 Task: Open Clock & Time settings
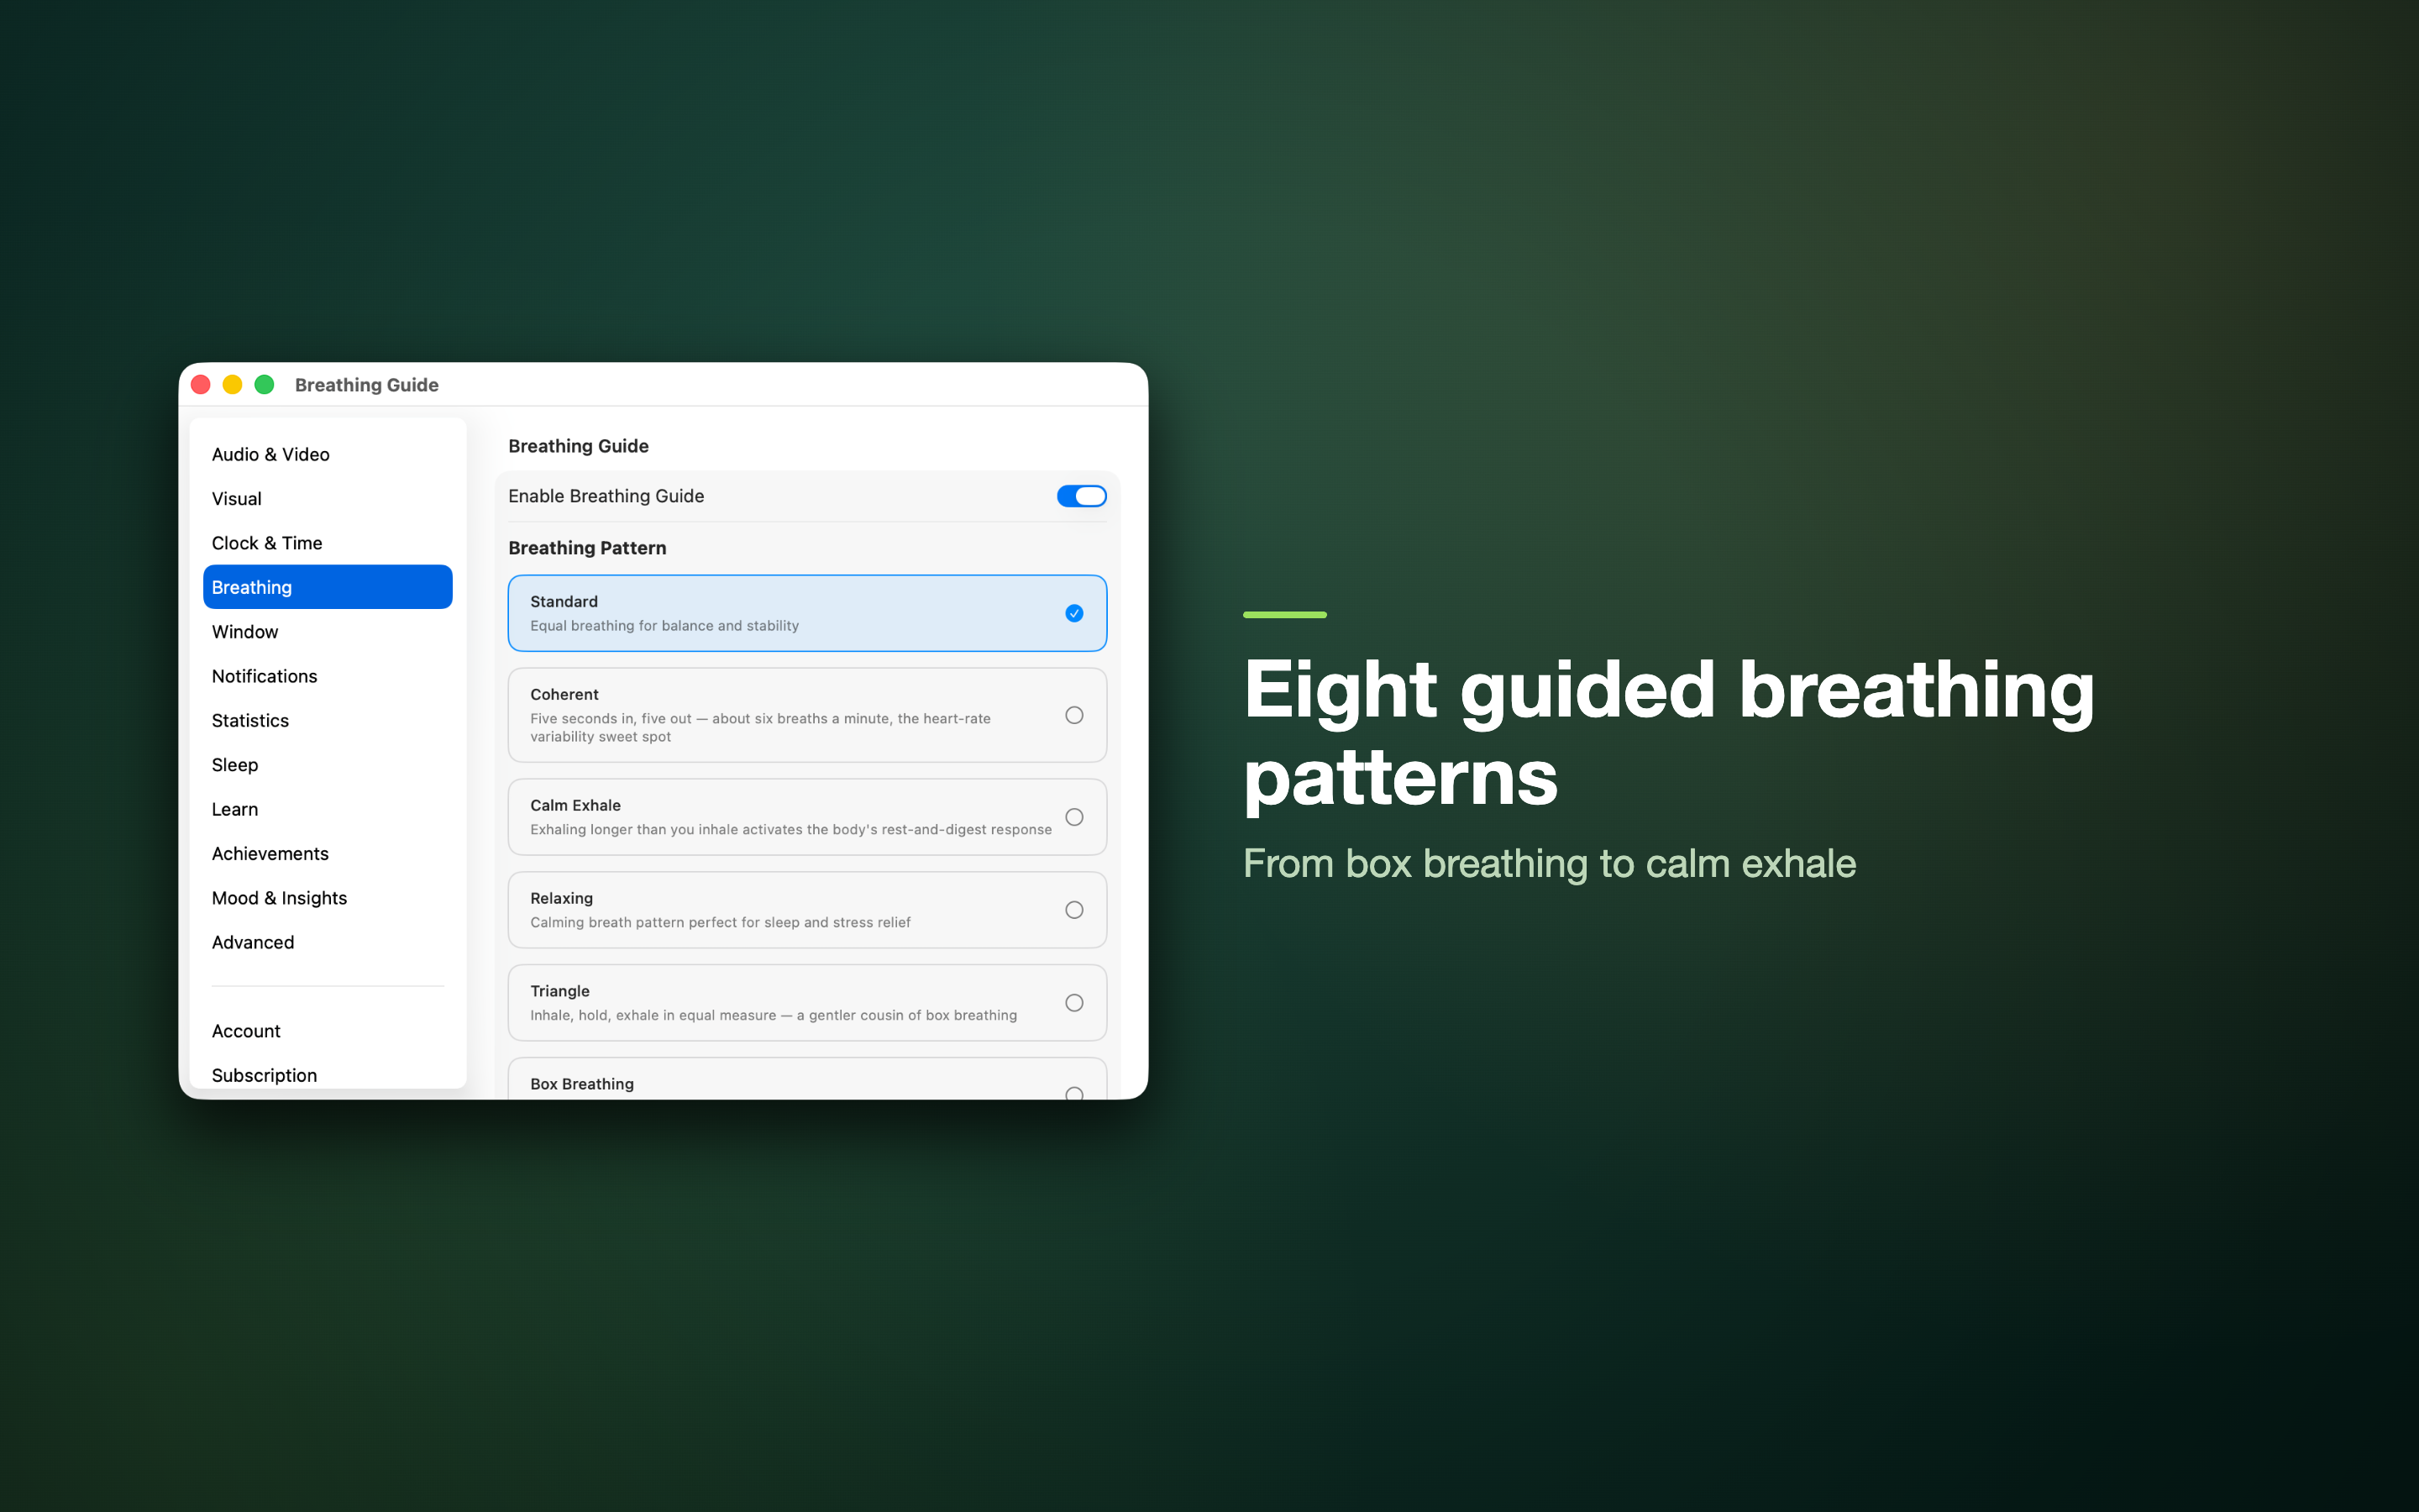point(328,543)
